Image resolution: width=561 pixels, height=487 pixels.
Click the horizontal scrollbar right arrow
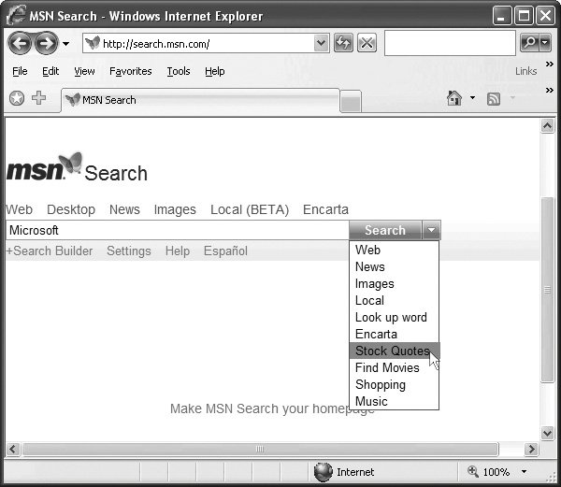[x=532, y=449]
